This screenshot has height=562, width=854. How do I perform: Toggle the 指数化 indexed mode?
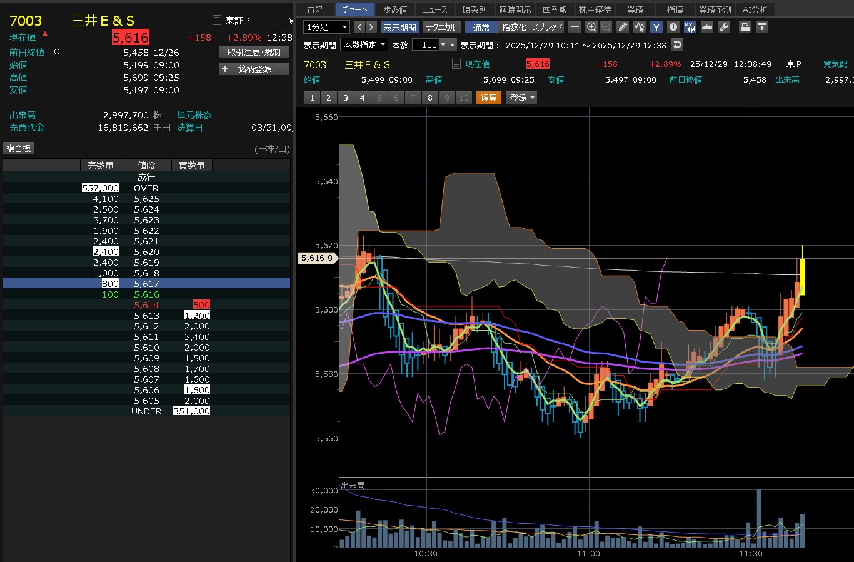tap(514, 27)
